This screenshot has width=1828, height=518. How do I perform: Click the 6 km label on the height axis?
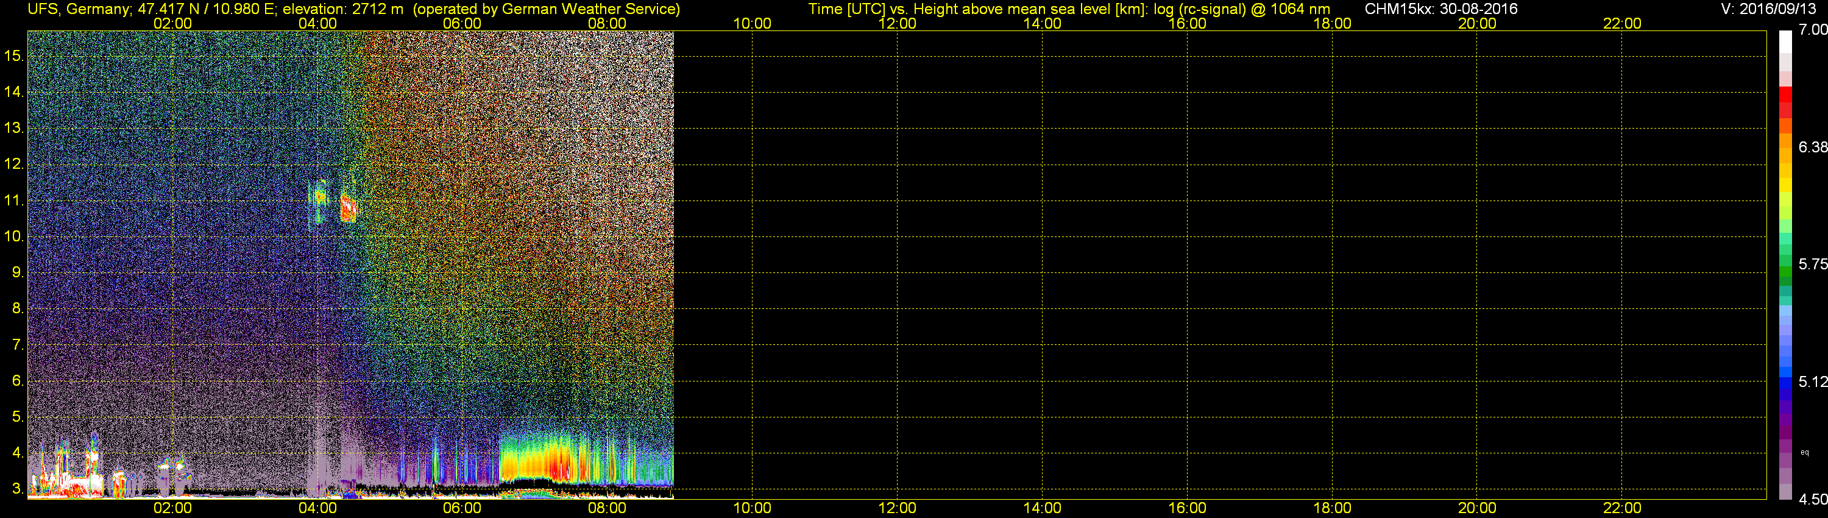[x=18, y=380]
